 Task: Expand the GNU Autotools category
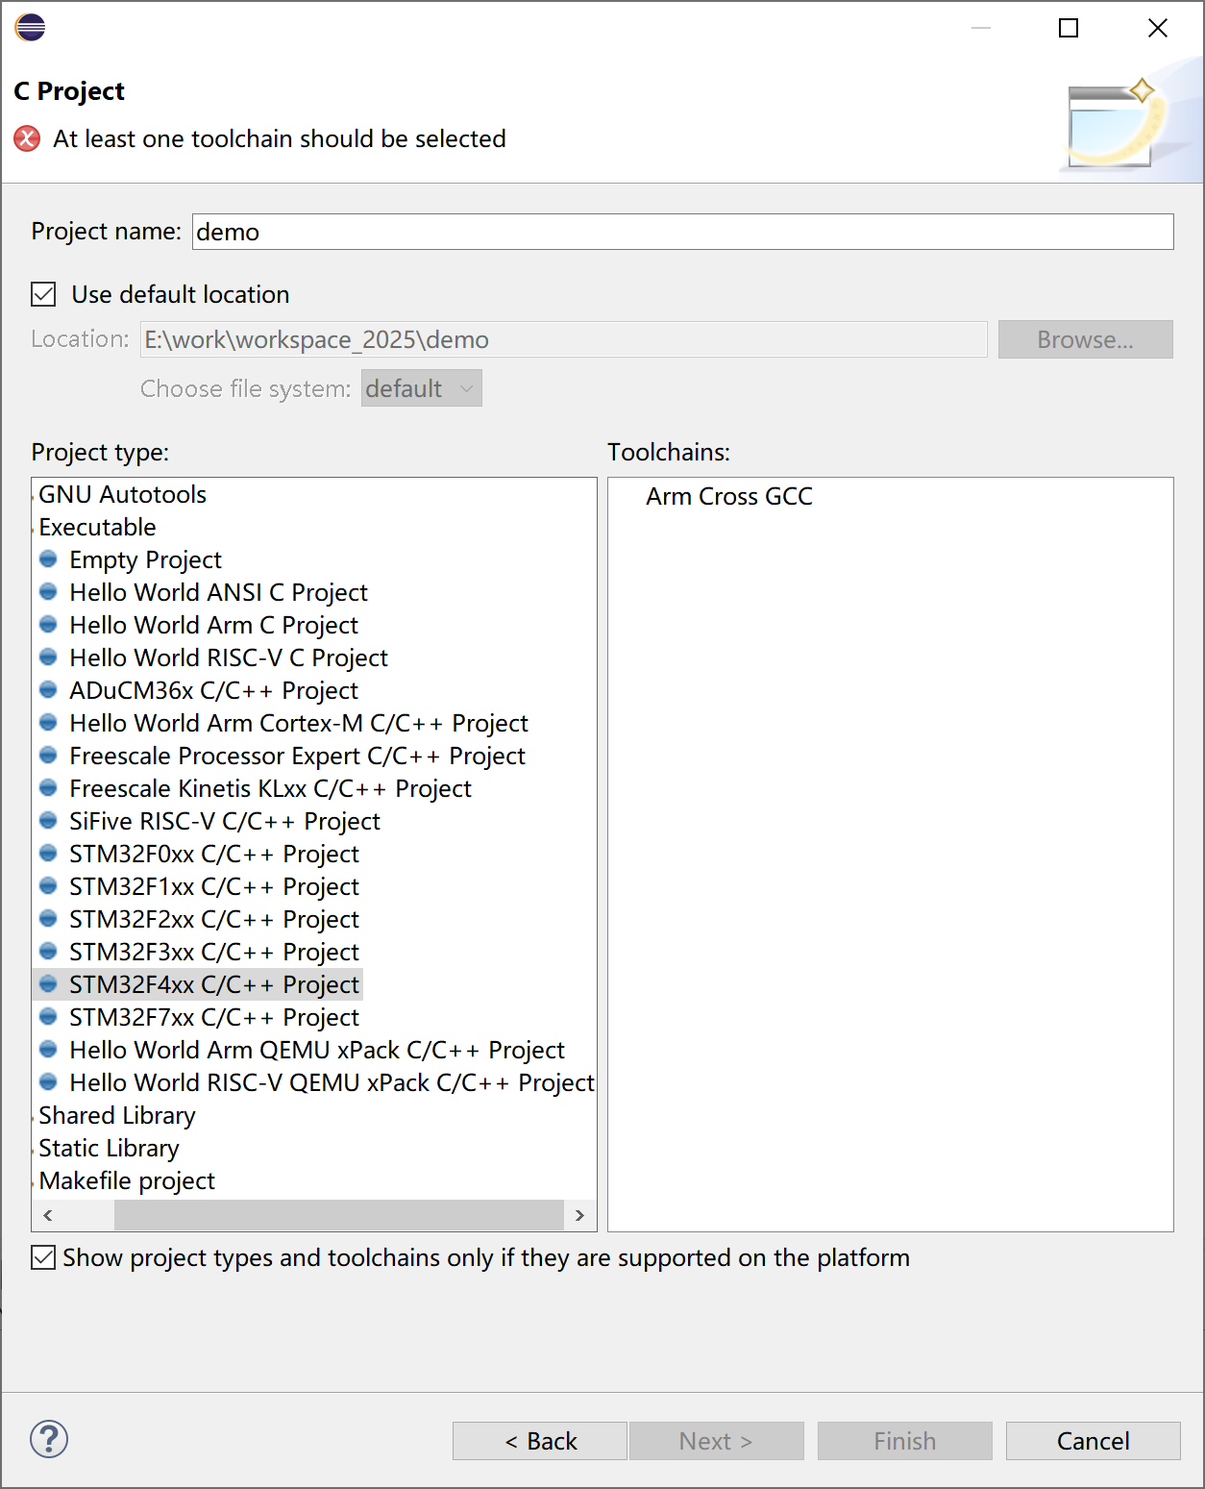click(x=35, y=495)
